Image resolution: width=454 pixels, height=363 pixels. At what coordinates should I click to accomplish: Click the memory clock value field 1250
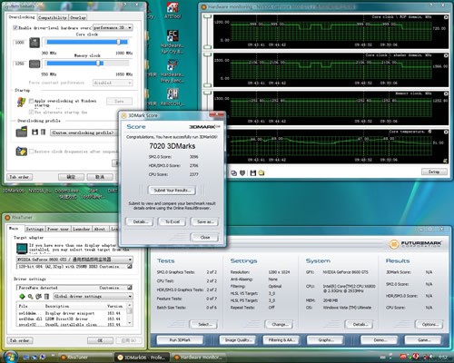tap(20, 64)
